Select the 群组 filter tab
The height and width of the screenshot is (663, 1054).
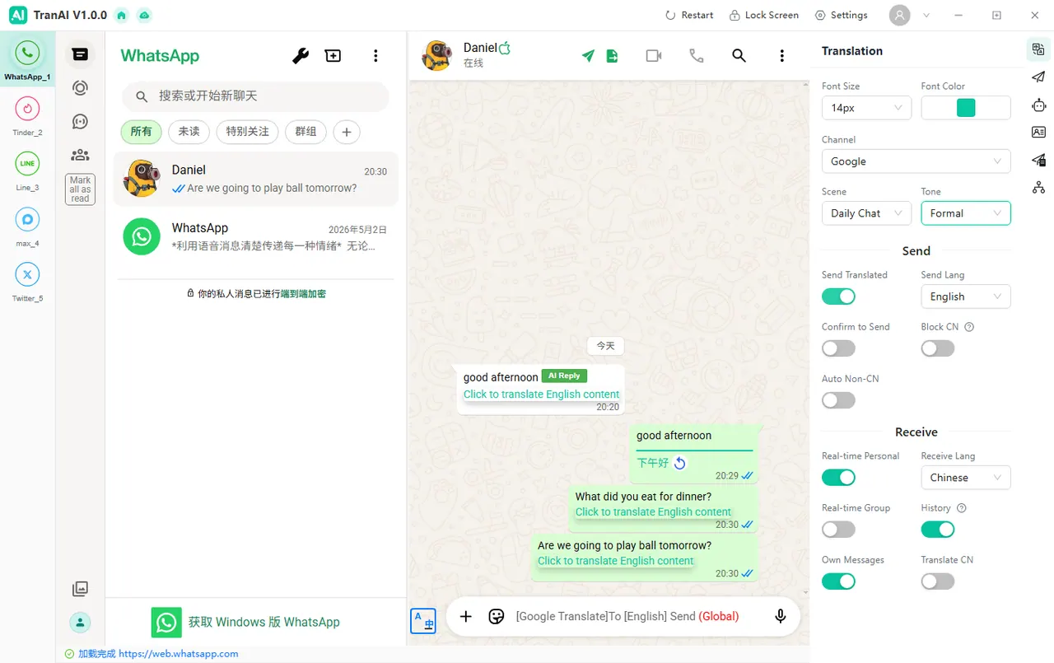[305, 132]
